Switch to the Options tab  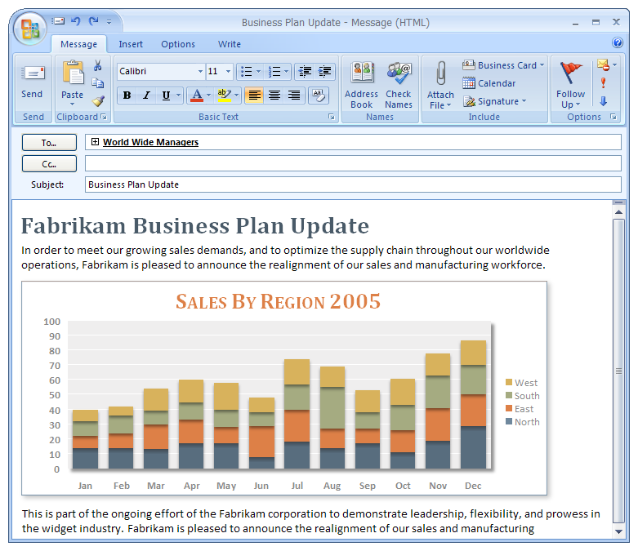178,44
